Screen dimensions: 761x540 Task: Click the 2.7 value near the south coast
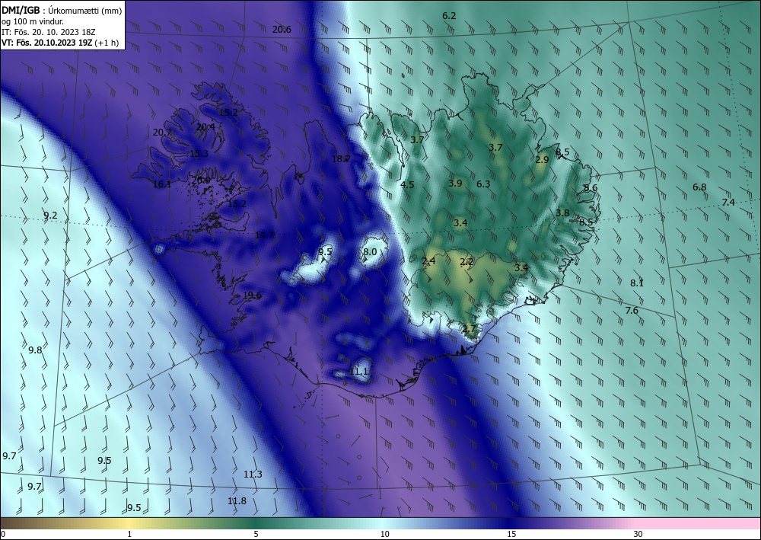click(x=469, y=329)
